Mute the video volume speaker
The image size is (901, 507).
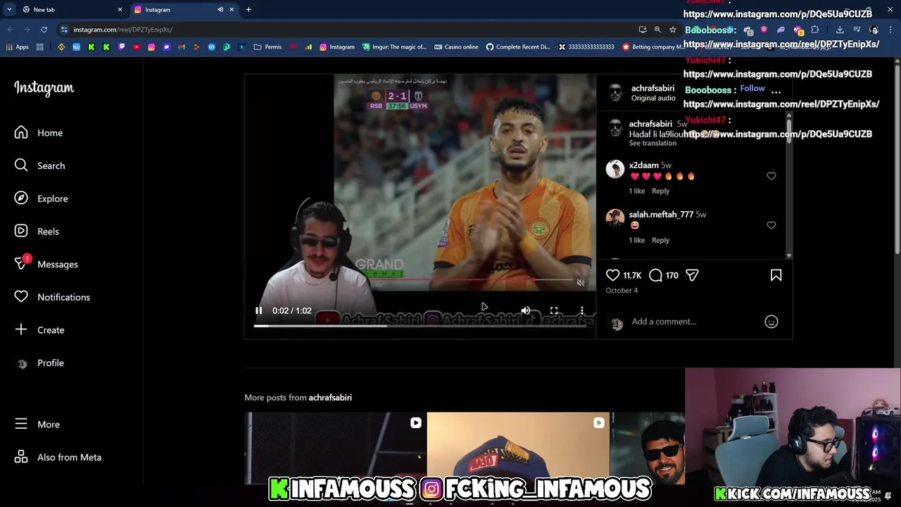coord(525,311)
